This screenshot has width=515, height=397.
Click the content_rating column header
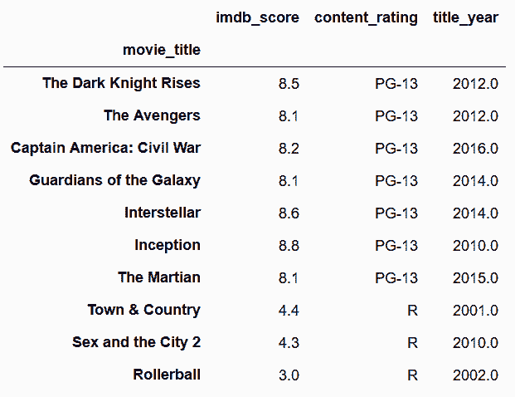pyautogui.click(x=366, y=17)
